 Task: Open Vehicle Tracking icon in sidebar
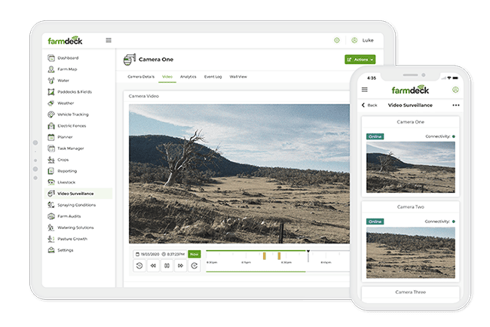51,115
